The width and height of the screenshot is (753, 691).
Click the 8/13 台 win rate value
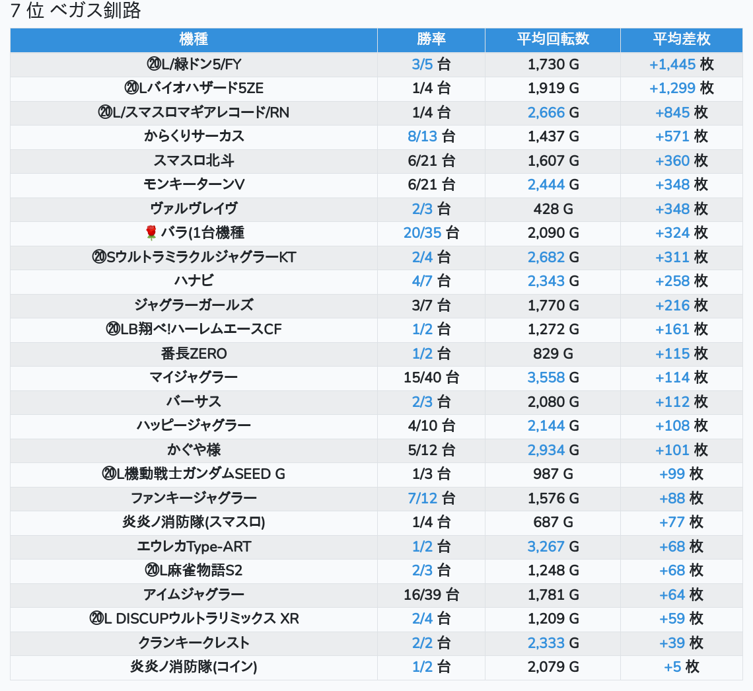click(x=431, y=136)
